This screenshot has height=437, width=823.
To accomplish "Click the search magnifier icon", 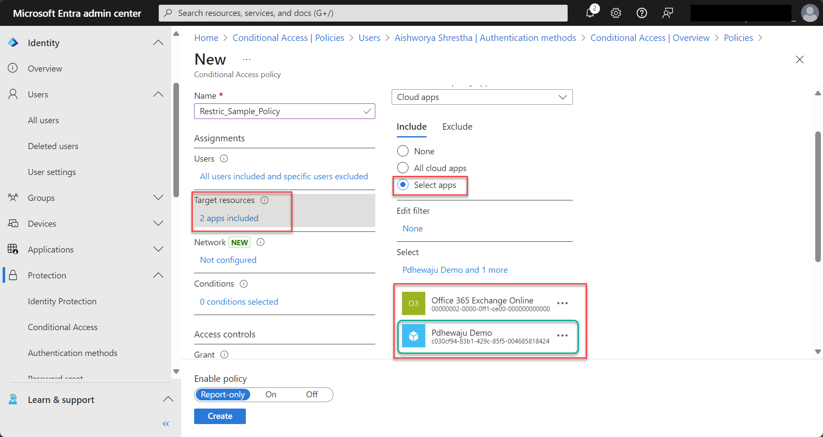I will pyautogui.click(x=168, y=13).
